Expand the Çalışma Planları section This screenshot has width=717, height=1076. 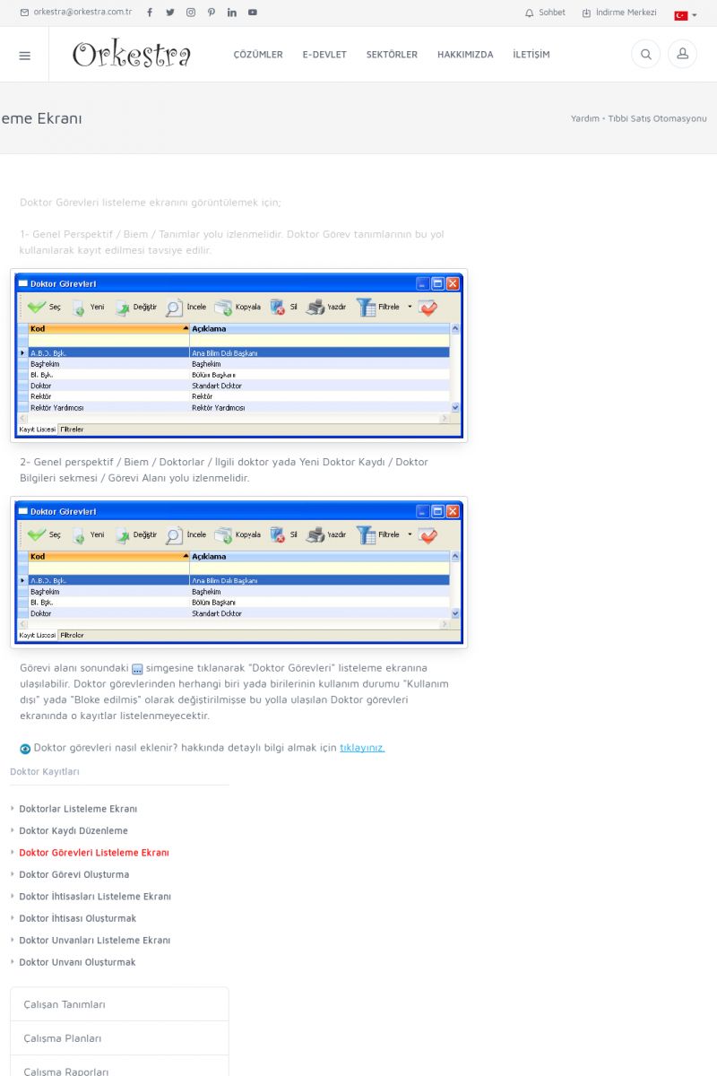click(119, 1038)
